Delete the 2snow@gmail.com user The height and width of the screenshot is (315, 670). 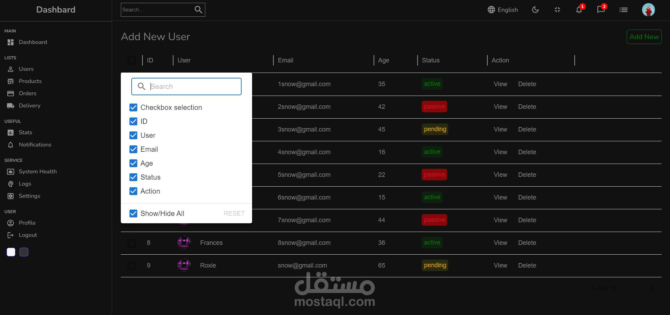[527, 107]
